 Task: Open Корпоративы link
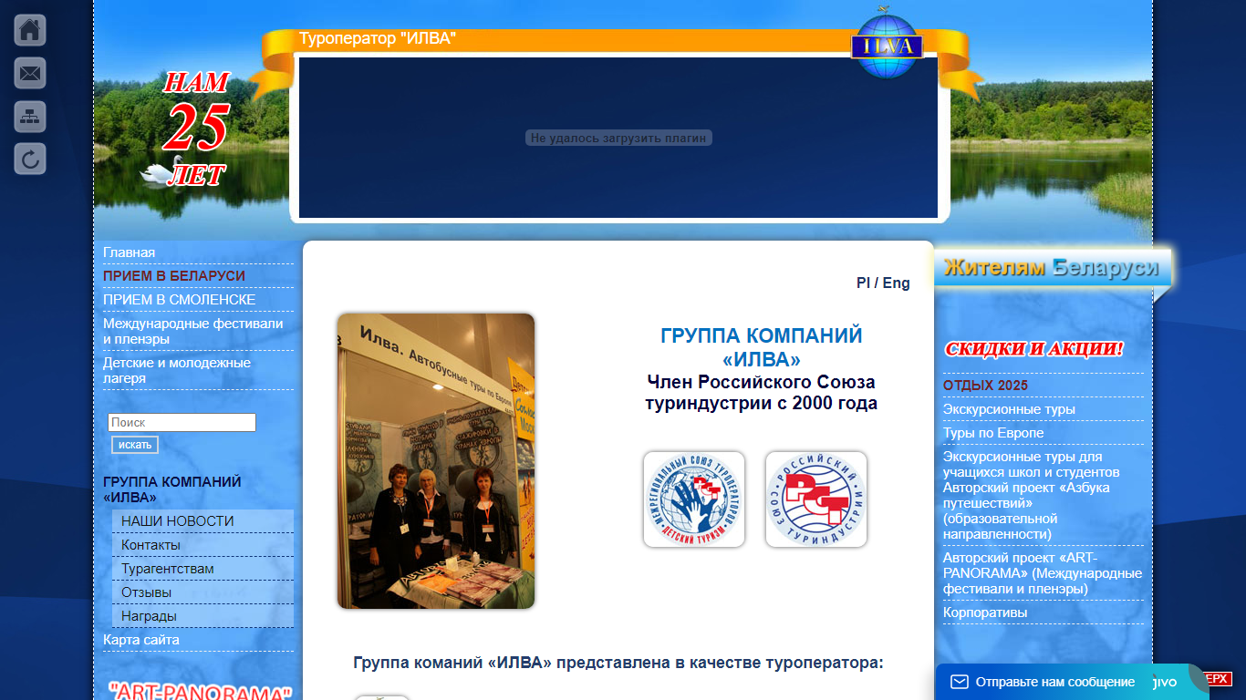[x=985, y=612]
